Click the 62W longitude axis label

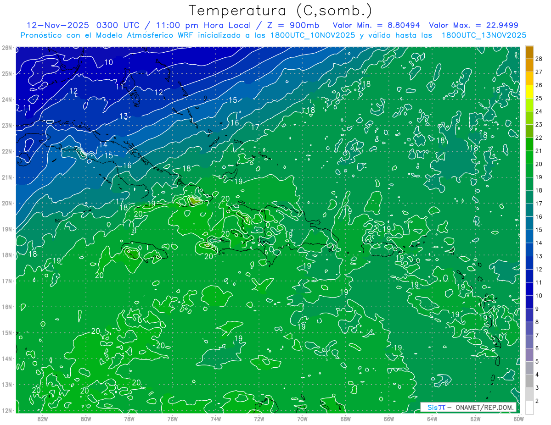475,419
